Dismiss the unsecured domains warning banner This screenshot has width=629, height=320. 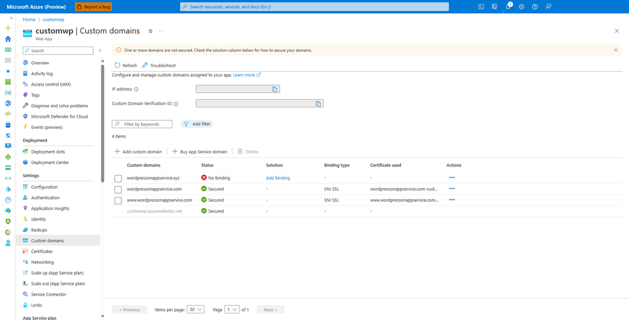coord(616,50)
